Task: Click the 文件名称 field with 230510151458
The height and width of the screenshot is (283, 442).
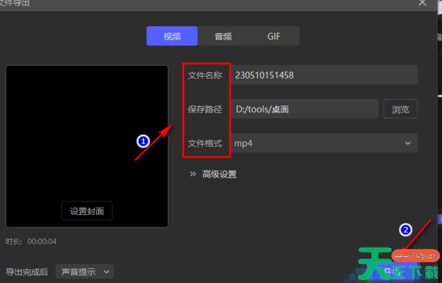Action: coord(323,75)
